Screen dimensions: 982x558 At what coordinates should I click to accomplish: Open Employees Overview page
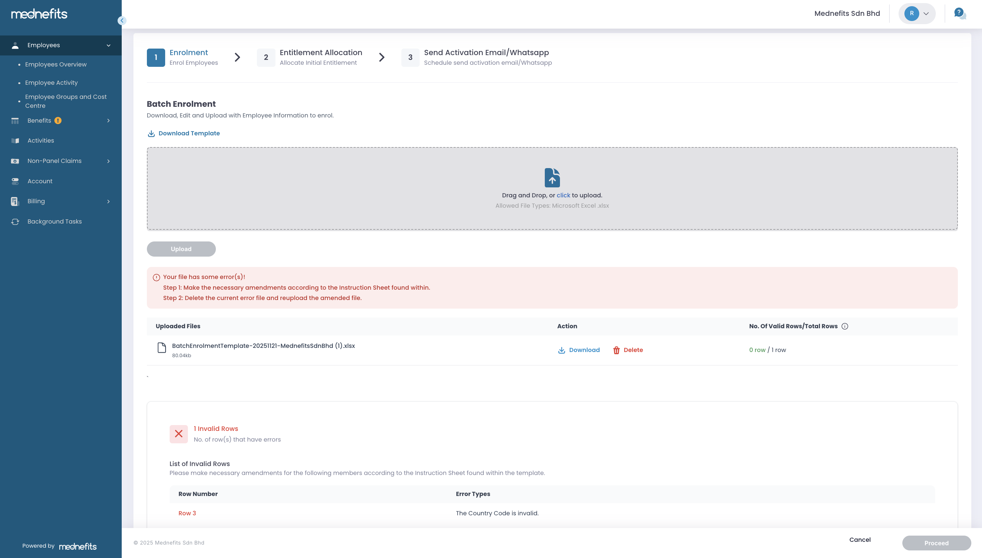56,64
